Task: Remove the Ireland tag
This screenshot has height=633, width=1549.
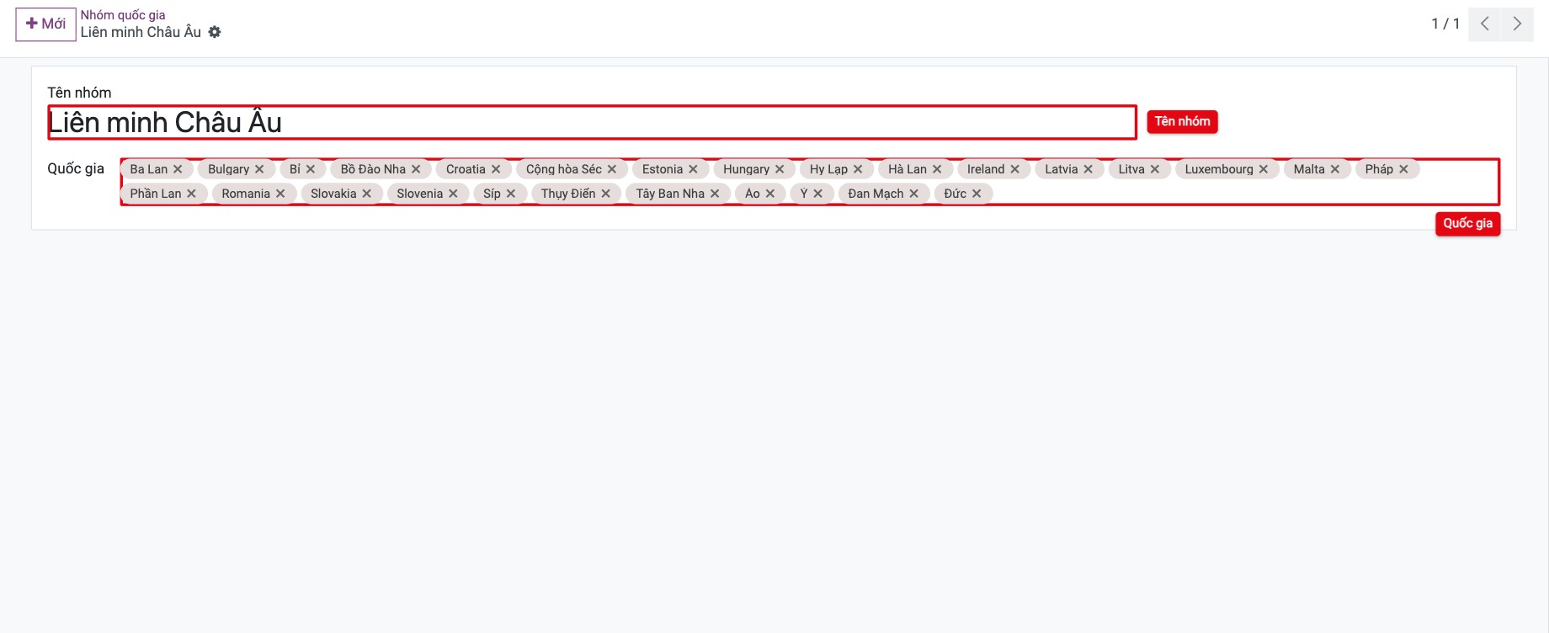Action: tap(1015, 169)
